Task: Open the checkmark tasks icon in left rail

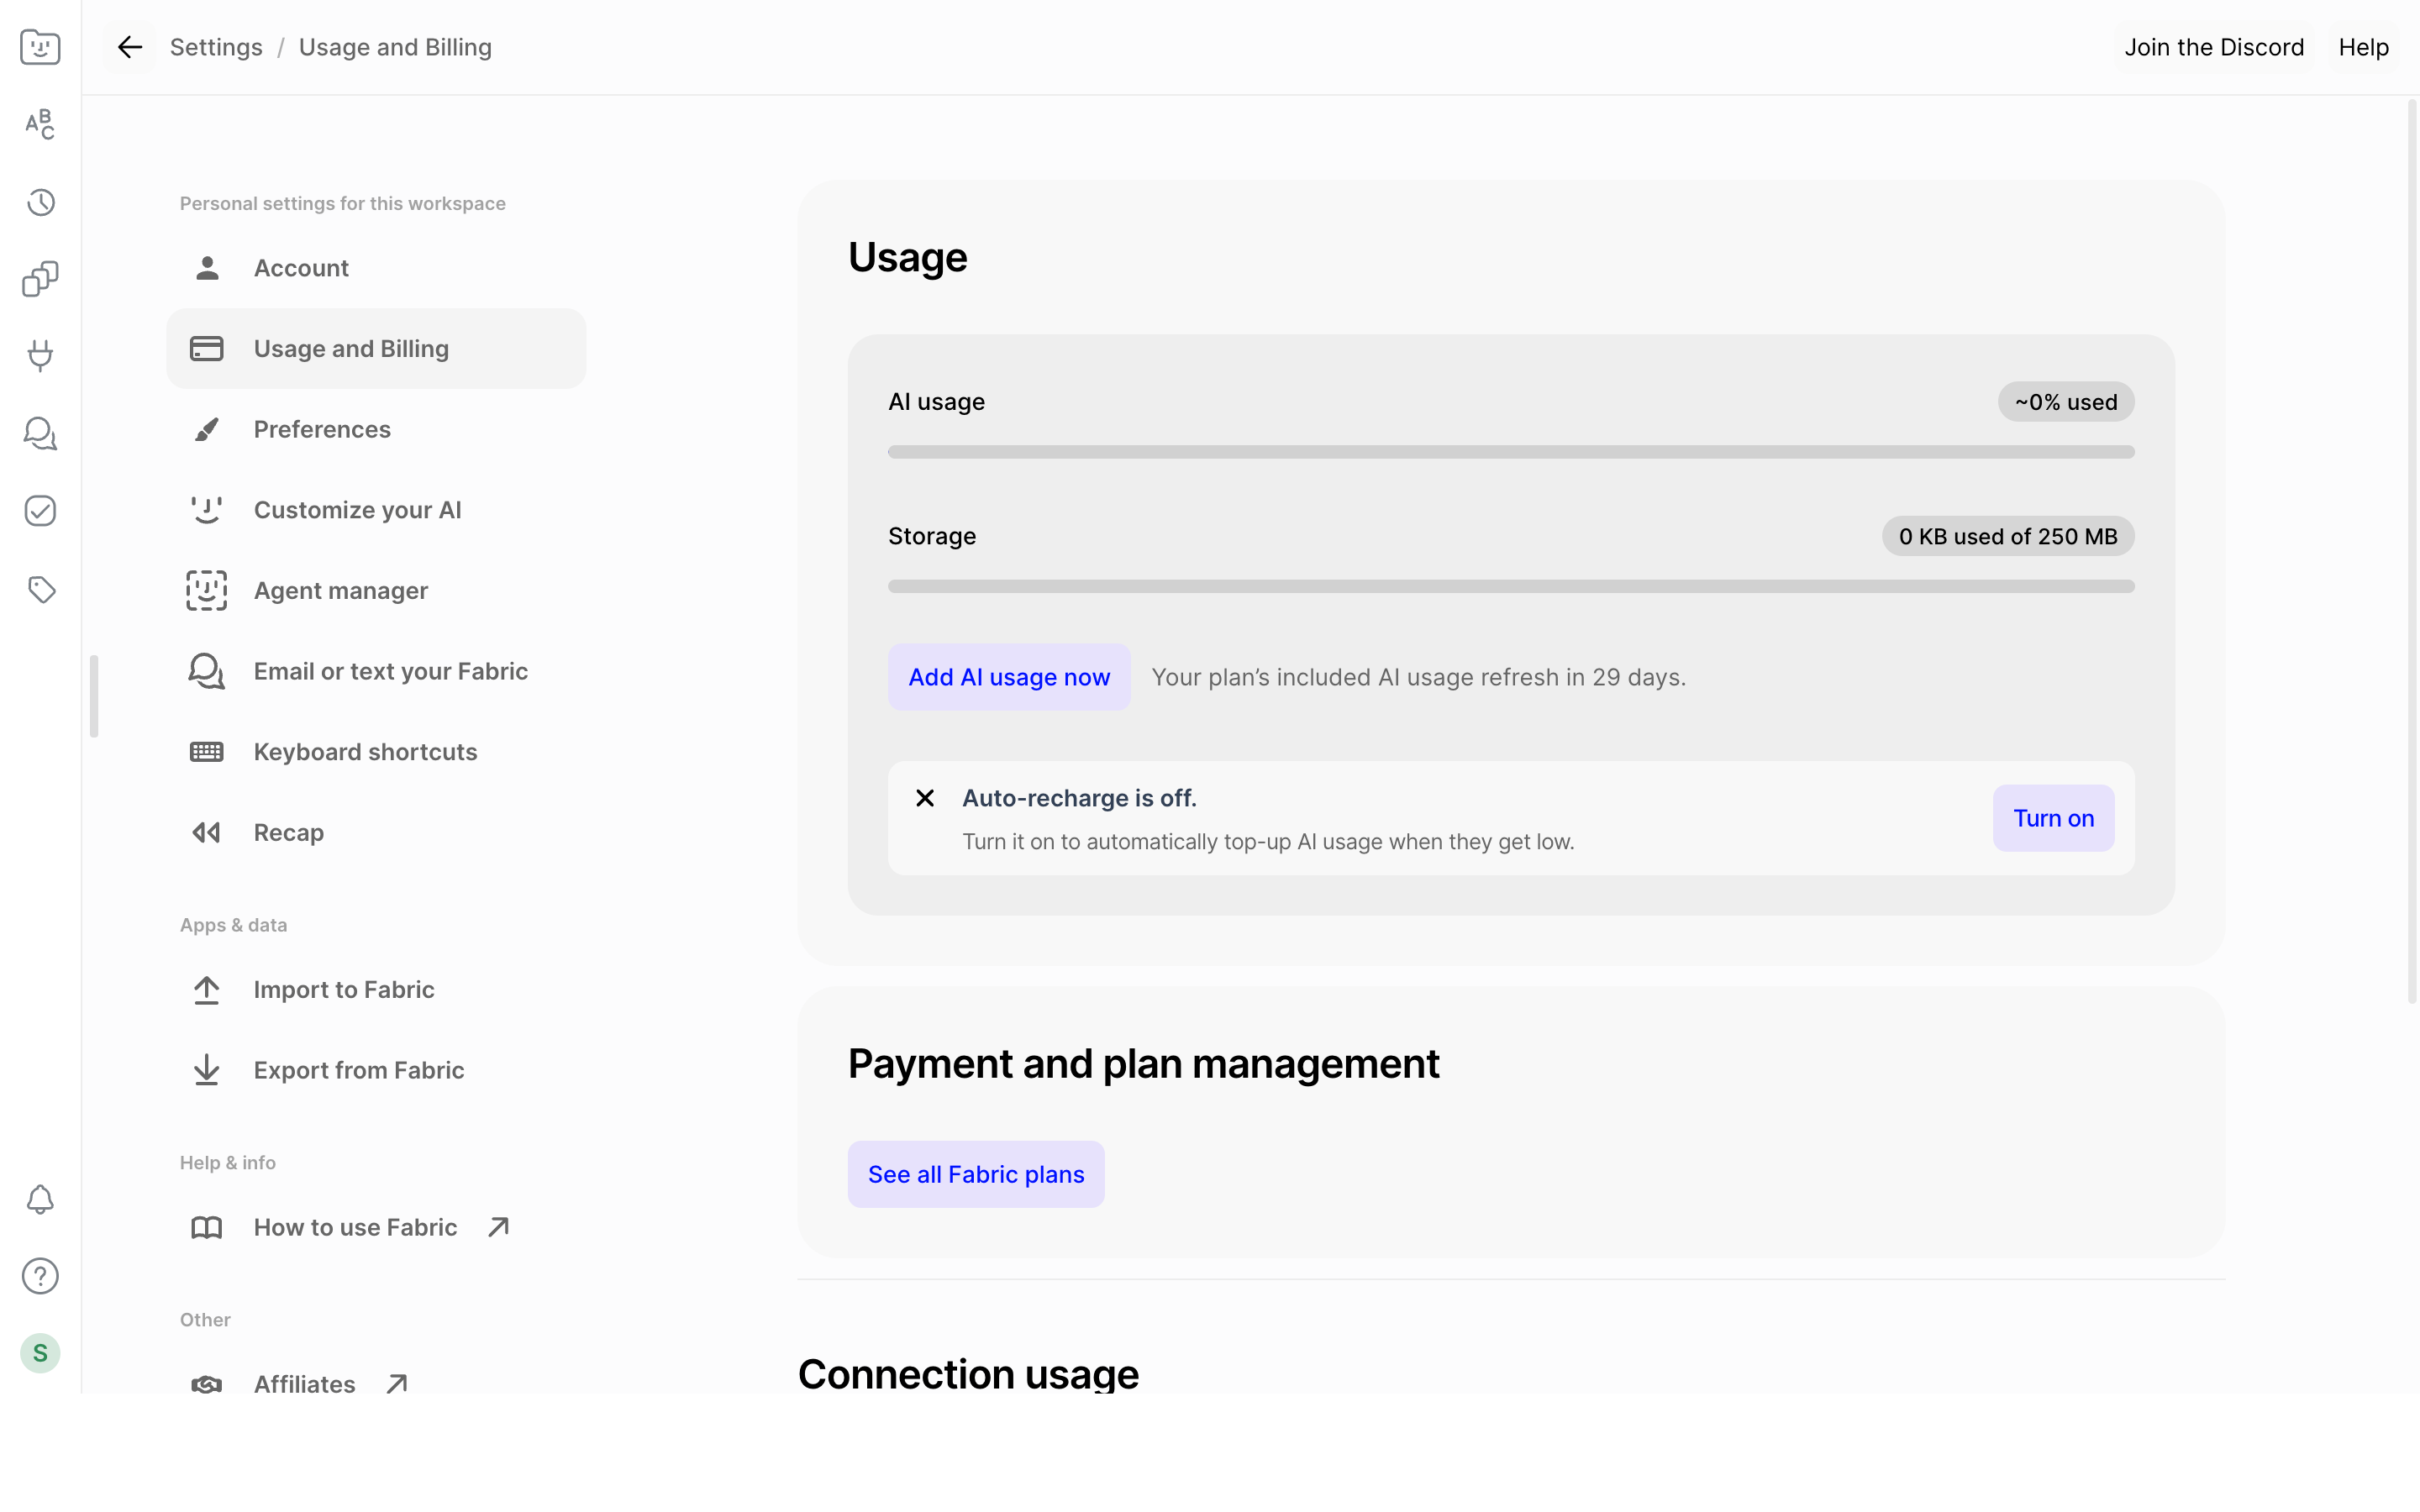Action: point(40,511)
